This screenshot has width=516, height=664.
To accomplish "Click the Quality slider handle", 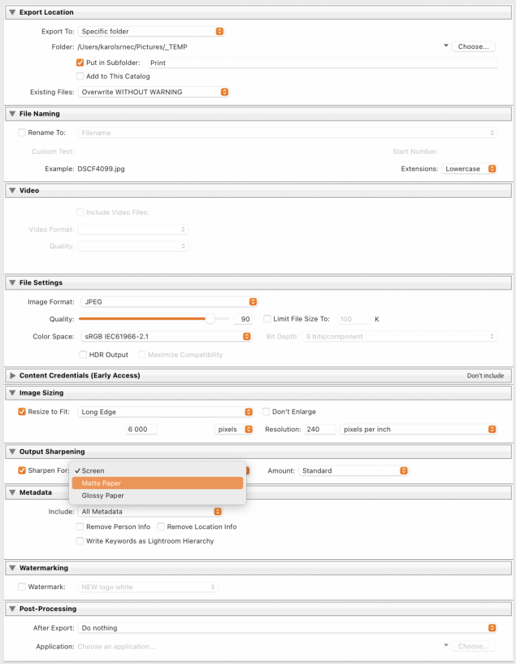I will [x=210, y=319].
